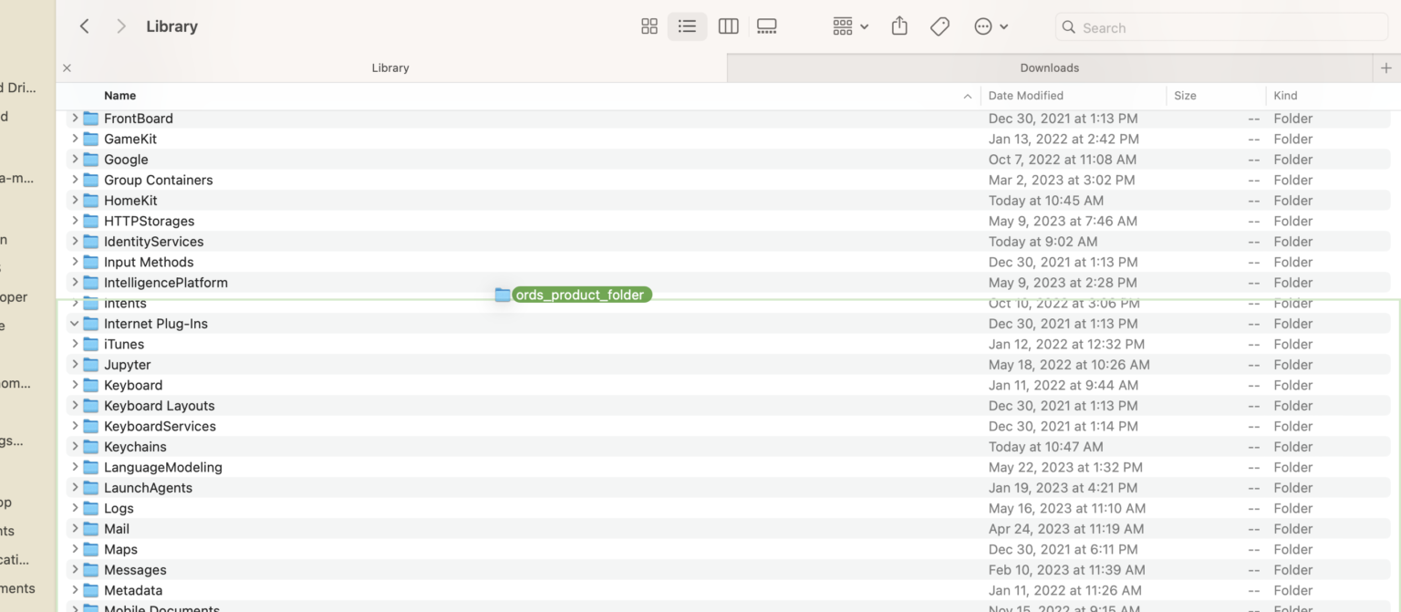Open a new tab with the plus button
This screenshot has width=1401, height=612.
tap(1386, 67)
